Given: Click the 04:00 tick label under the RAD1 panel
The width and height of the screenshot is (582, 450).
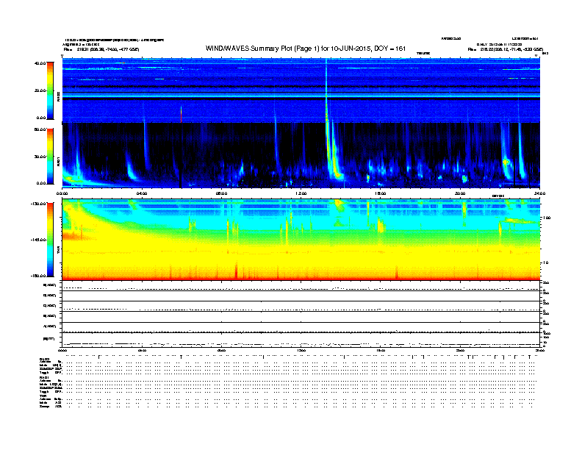Looking at the screenshot, I should (x=142, y=193).
